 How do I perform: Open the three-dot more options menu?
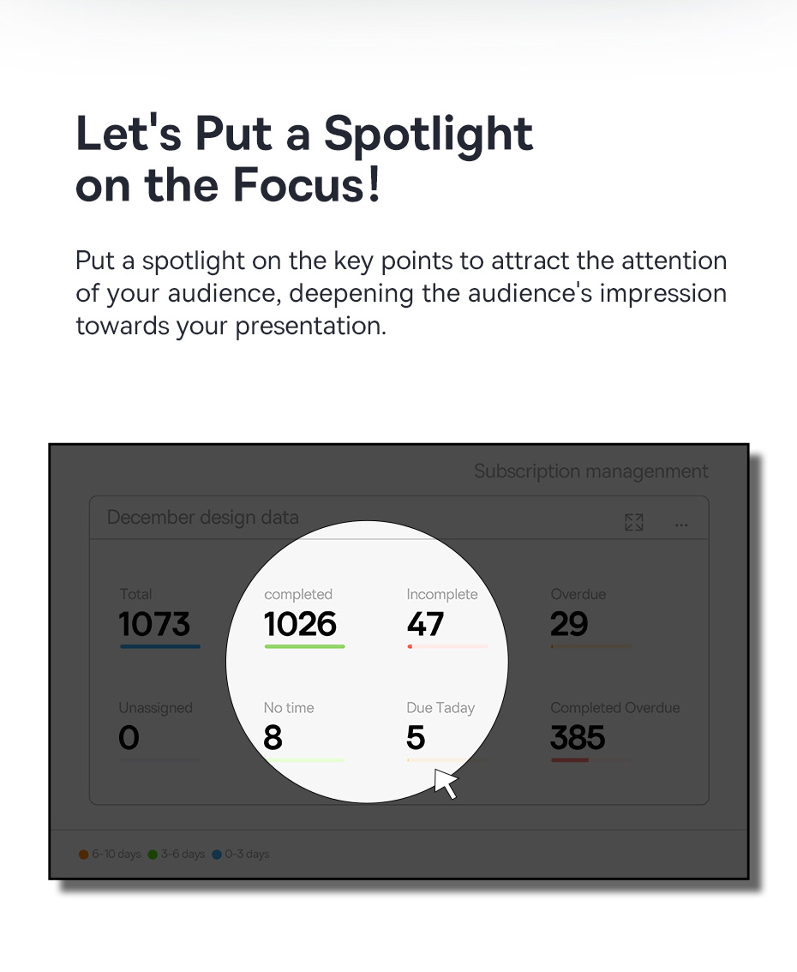click(681, 525)
